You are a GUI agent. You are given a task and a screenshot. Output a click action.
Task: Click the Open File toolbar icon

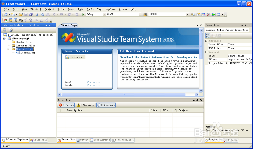(x=21, y=14)
